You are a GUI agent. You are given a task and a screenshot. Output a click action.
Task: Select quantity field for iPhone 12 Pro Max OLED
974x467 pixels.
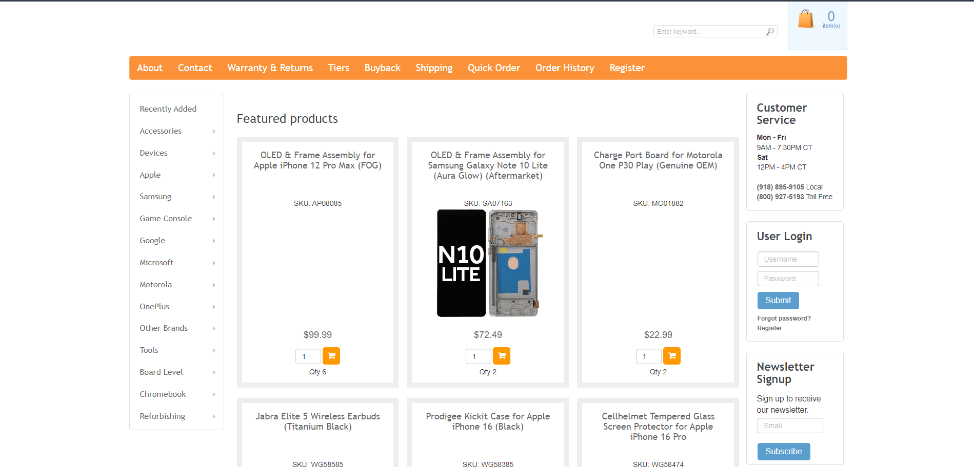308,356
